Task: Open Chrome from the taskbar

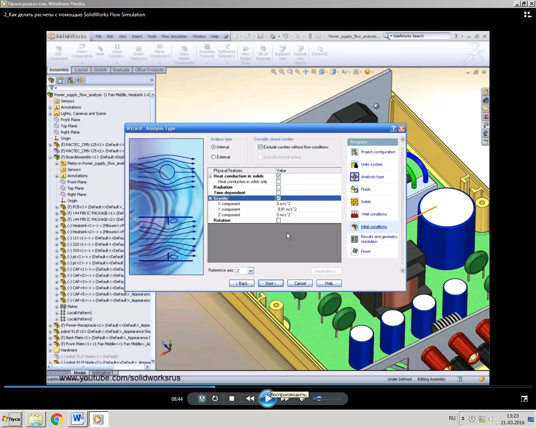Action: click(57, 419)
